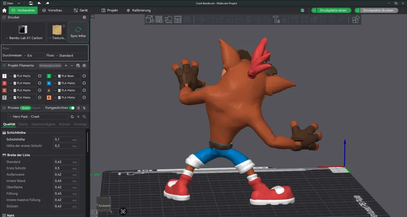
Task: Select the text emboss tool
Action: [276, 19]
